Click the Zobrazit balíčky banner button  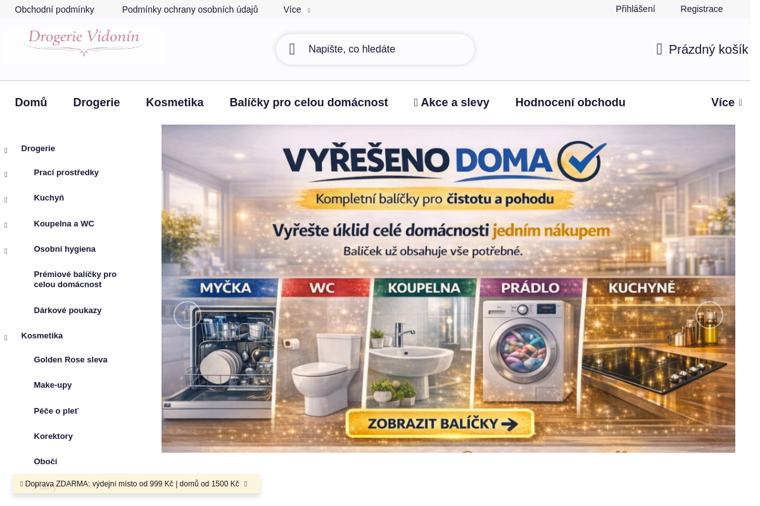pos(441,423)
